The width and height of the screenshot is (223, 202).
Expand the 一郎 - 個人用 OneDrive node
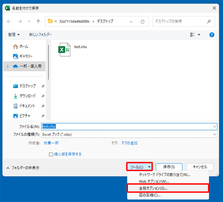8,66
